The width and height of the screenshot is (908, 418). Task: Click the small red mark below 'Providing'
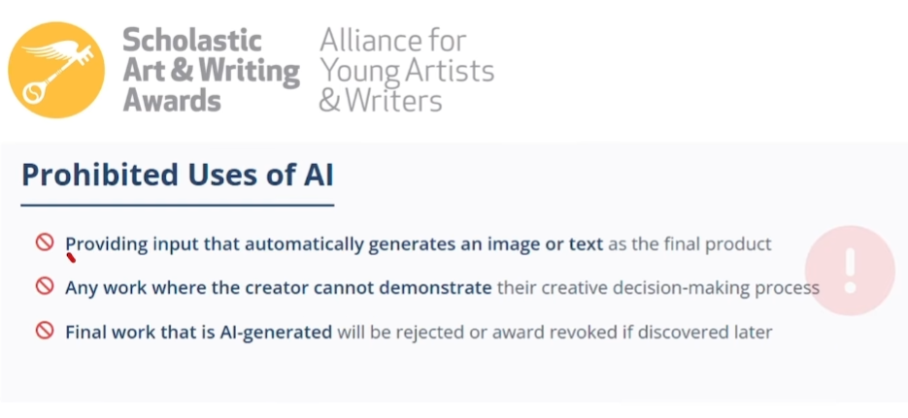[71, 258]
